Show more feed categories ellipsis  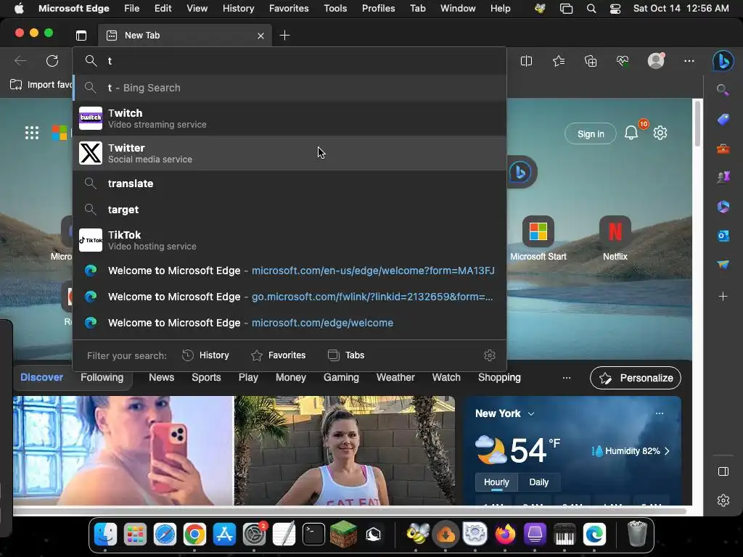tap(566, 378)
